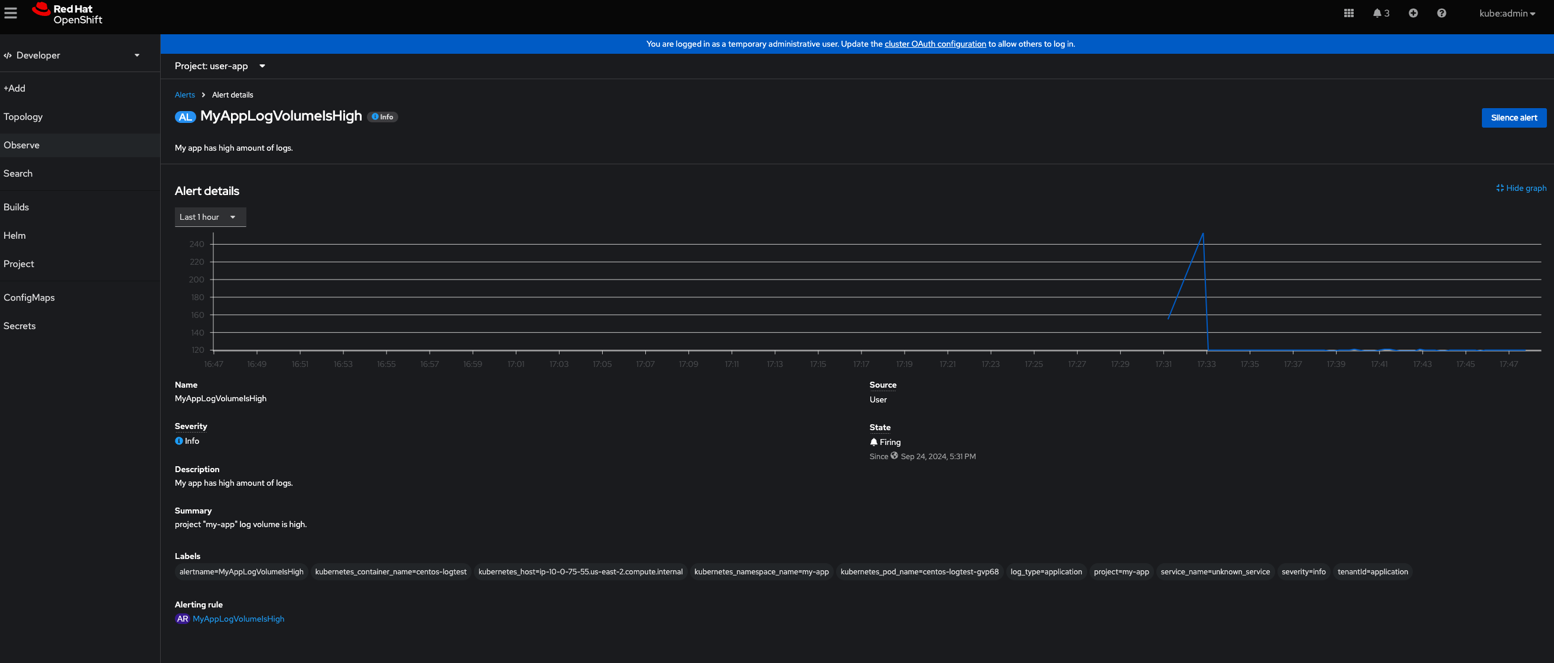Open the kube:admin user menu
The height and width of the screenshot is (663, 1554).
pos(1506,13)
